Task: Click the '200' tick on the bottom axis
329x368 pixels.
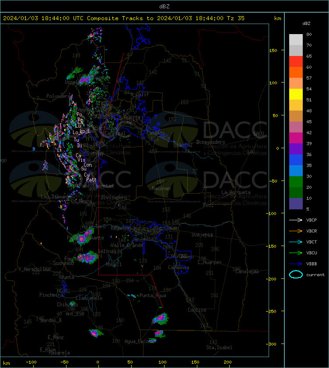Action: tap(227, 362)
